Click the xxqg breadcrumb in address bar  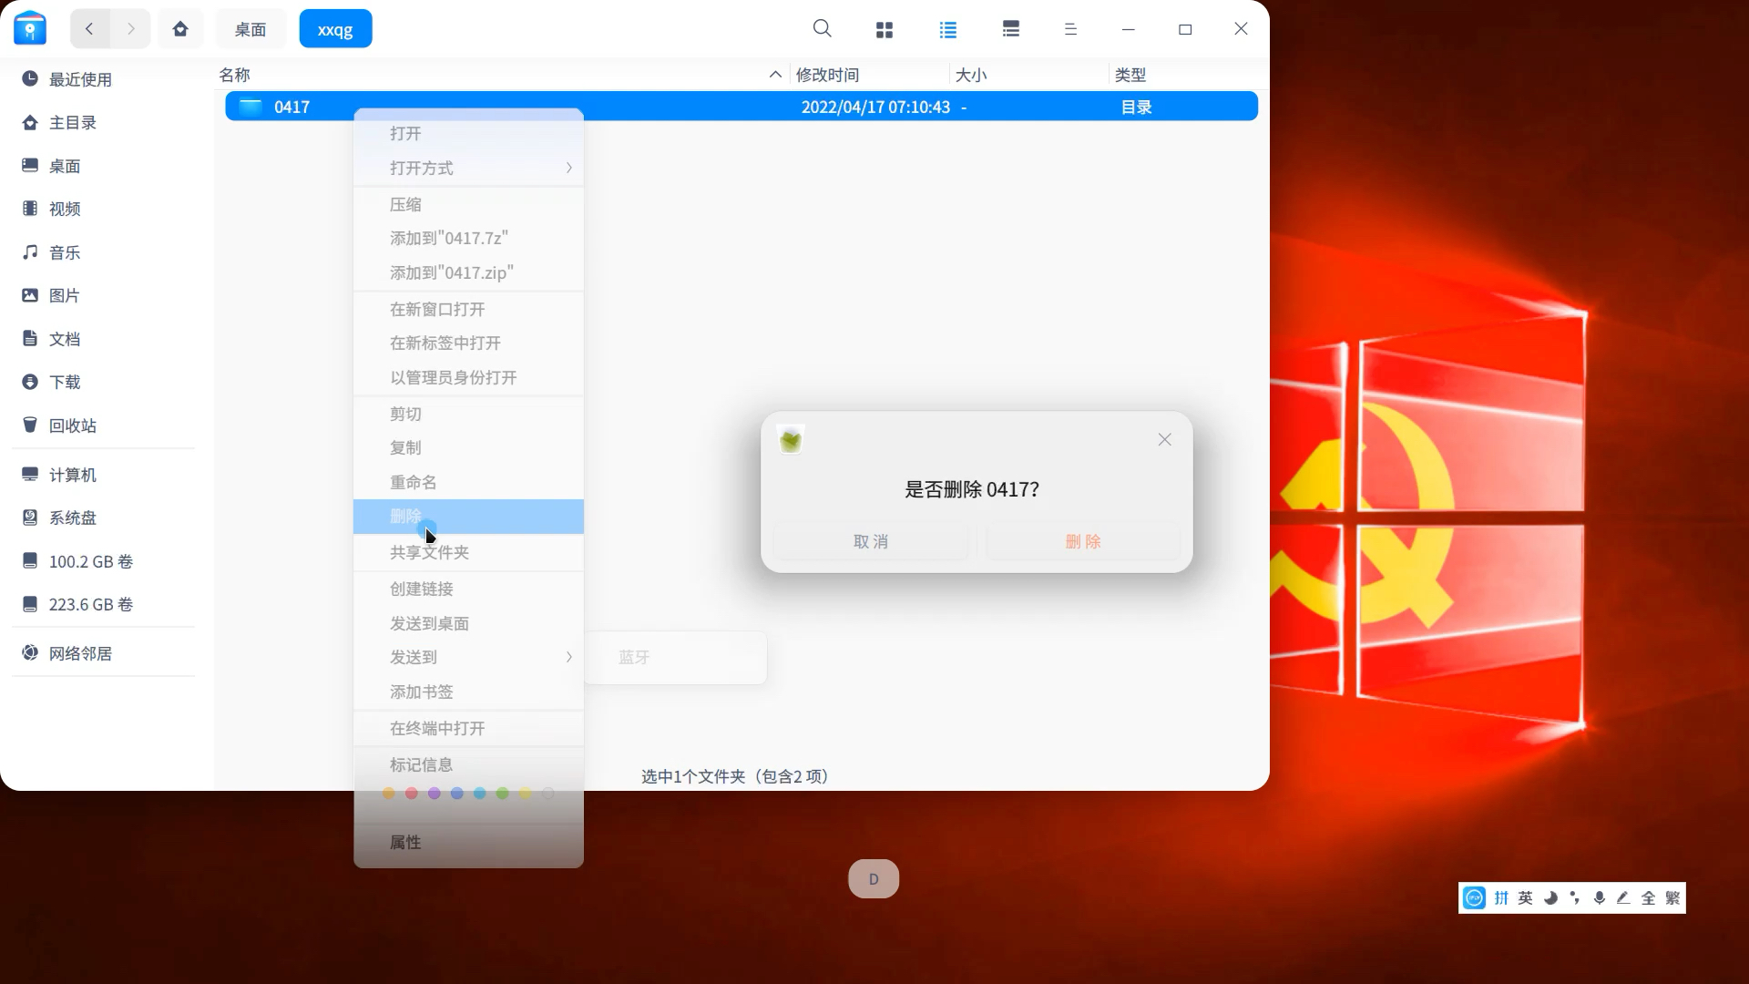click(335, 29)
